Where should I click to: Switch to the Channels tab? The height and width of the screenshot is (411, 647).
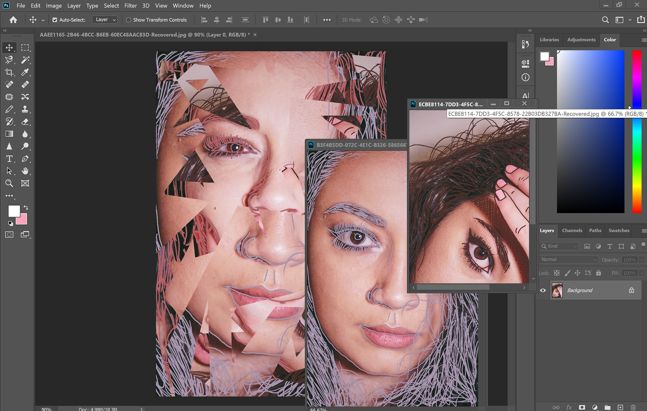572,230
